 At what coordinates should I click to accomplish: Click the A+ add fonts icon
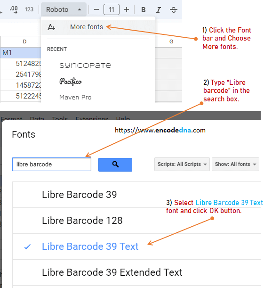click(51, 27)
